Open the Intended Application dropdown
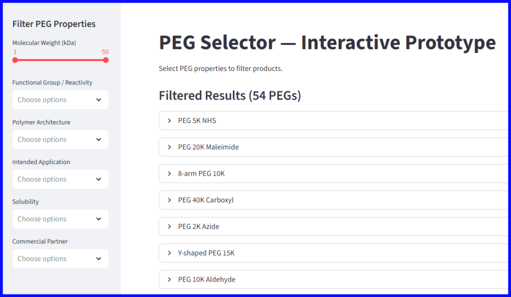Image resolution: width=511 pixels, height=297 pixels. pos(60,179)
